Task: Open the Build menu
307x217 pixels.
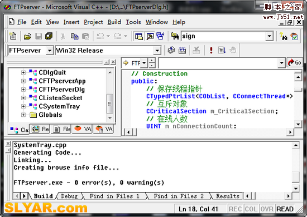Action: (114, 22)
